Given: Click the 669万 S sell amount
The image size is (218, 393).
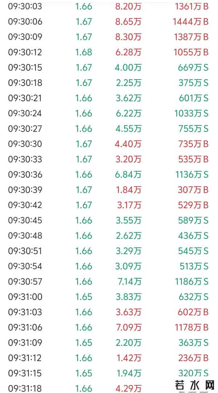Looking at the screenshot, I should pos(193,67).
